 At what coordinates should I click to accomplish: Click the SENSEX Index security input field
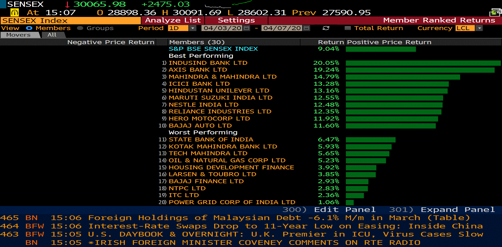(71, 21)
